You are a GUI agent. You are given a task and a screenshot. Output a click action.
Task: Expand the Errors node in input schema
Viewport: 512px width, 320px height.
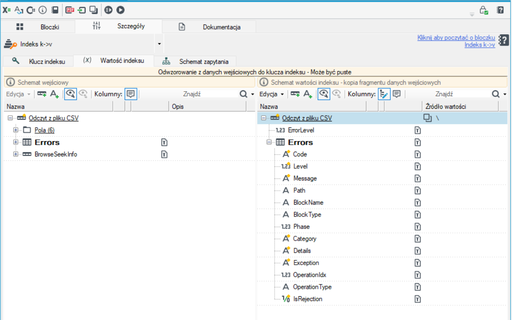15,142
